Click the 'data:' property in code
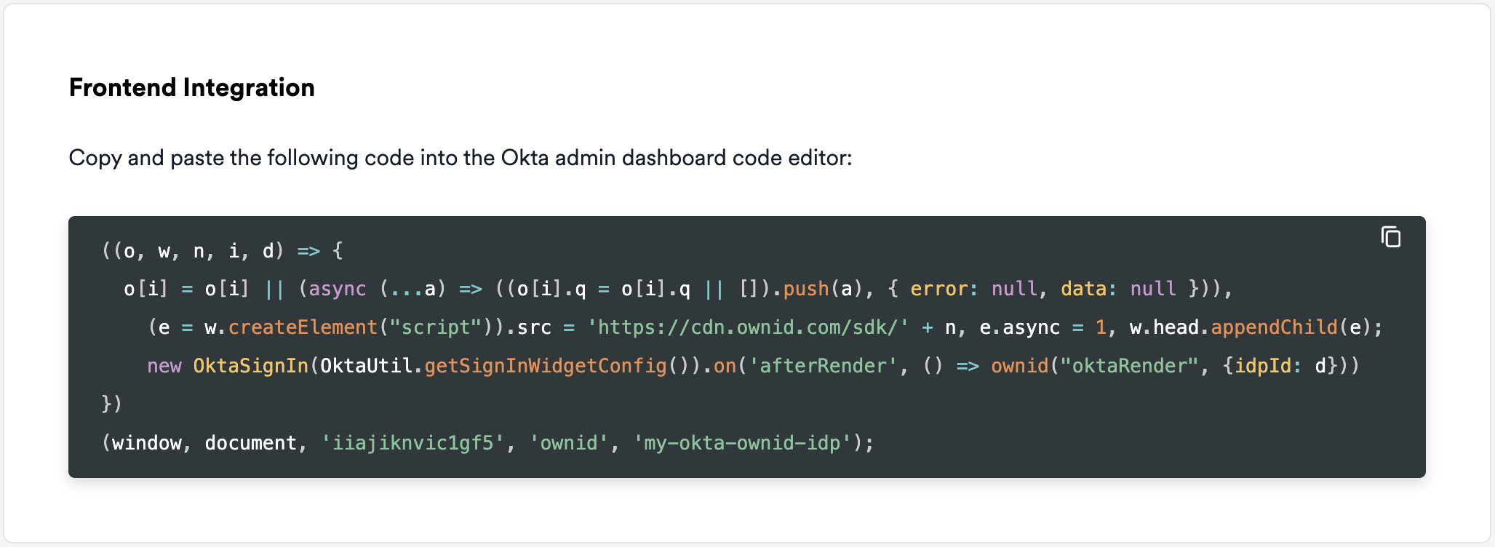The height and width of the screenshot is (547, 1495). (1089, 289)
